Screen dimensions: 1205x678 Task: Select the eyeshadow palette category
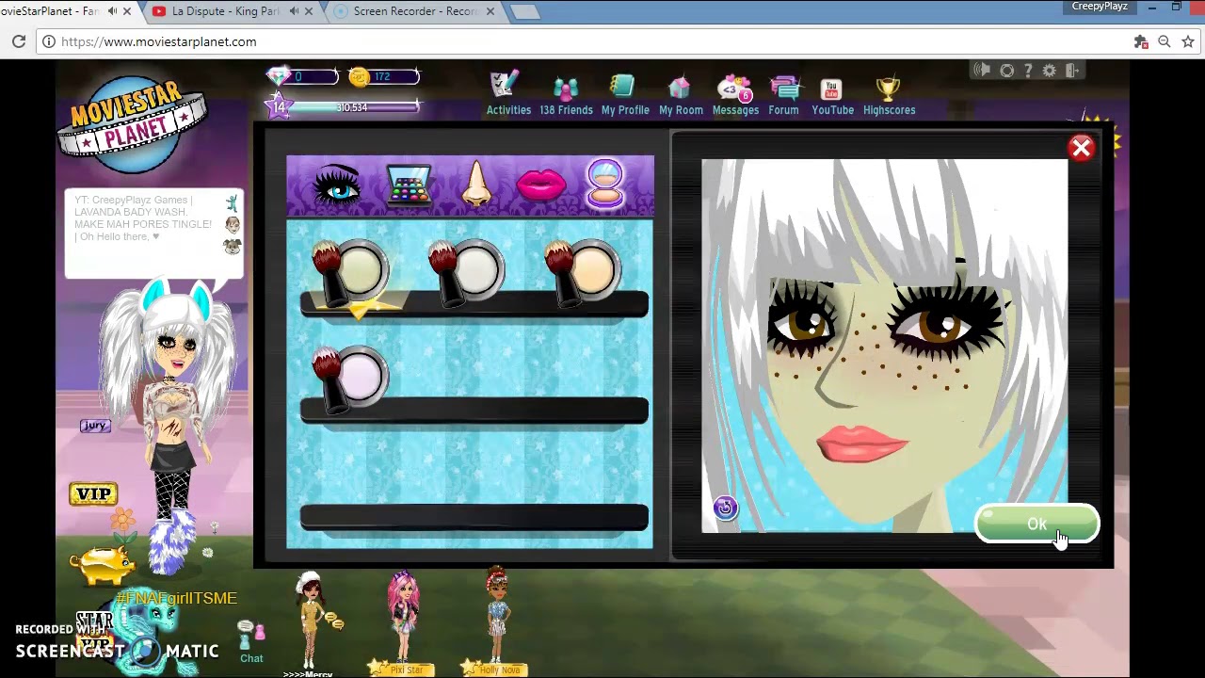(409, 186)
